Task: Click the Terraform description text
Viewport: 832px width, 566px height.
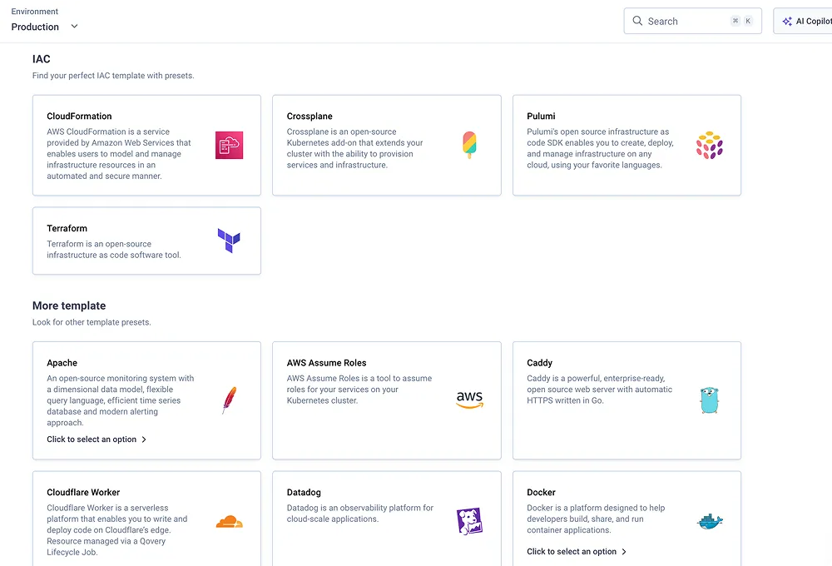Action: coord(113,250)
